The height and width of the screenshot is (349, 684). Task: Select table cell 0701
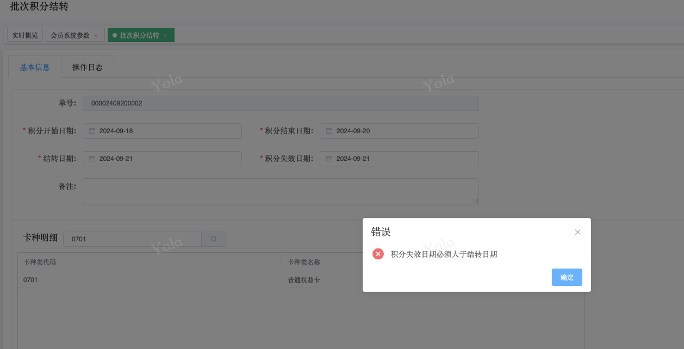tap(150, 281)
